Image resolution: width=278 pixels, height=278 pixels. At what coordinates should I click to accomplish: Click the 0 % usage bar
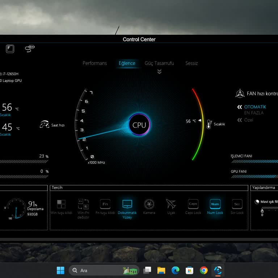point(24,177)
